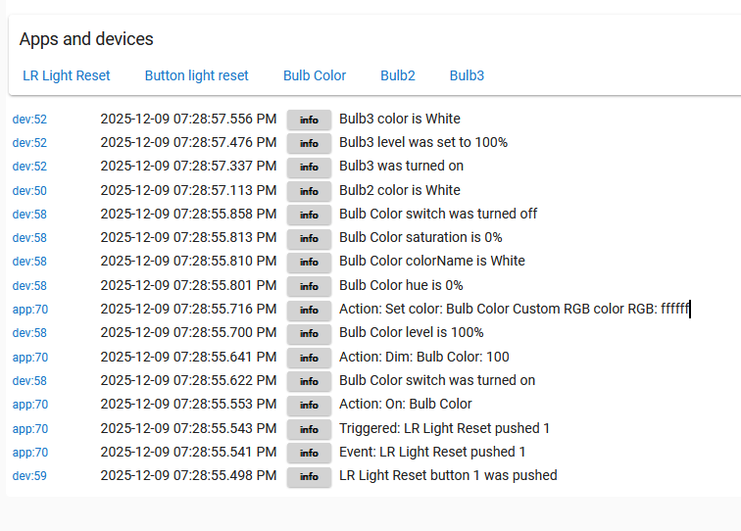Select the Button light reset filter
This screenshot has height=531, width=741.
(x=197, y=75)
